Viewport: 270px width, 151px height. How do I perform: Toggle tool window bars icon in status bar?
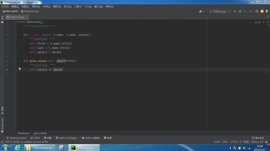(2, 142)
